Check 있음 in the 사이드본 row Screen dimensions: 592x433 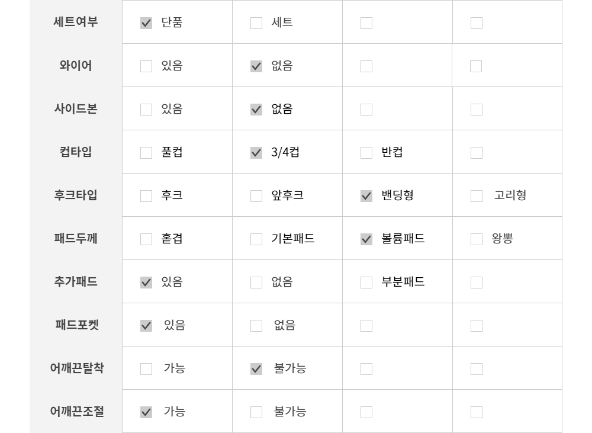pyautogui.click(x=146, y=110)
